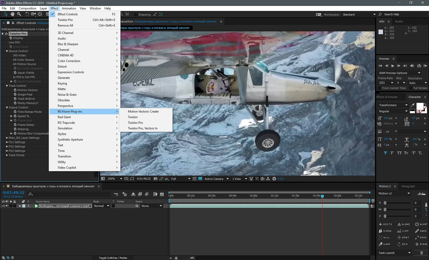Image resolution: width=429 pixels, height=260 pixels.
Task: Click the trash icon beside Task Launch
Action: pyautogui.click(x=422, y=253)
